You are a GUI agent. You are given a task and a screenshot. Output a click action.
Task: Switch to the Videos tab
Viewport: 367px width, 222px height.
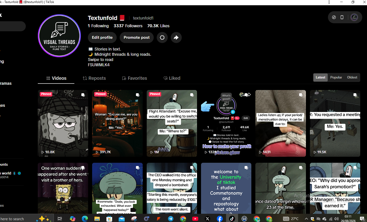point(56,78)
